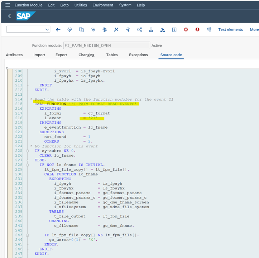Click 't_file_output' on line 239

coord(70,216)
